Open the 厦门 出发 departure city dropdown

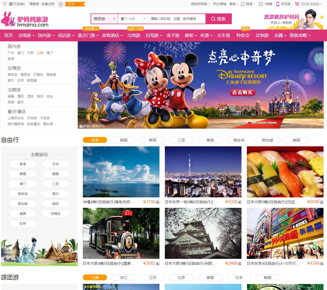point(133,19)
